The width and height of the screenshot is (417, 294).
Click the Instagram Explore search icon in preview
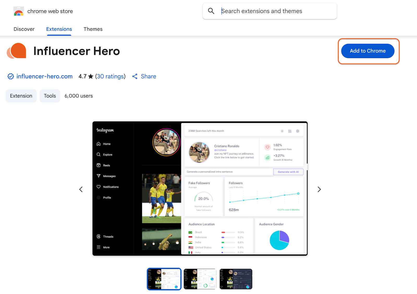(x=99, y=155)
